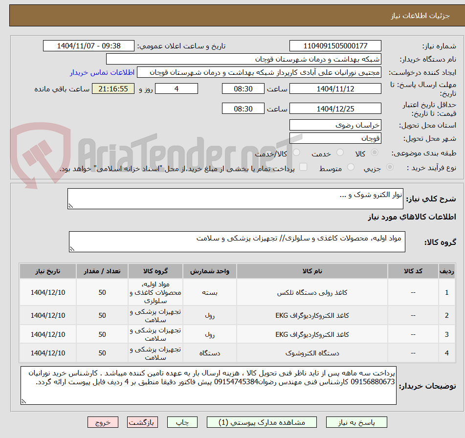Click the استان محل تحویل field
This screenshot has height=438, width=465.
[x=335, y=125]
